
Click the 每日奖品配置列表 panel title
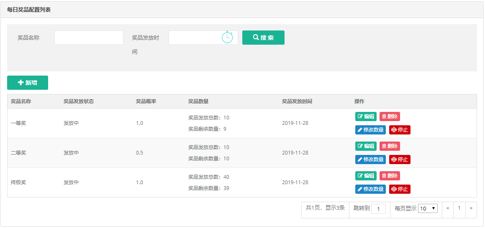click(29, 10)
